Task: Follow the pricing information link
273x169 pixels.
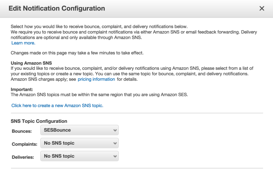Action: click(96, 79)
